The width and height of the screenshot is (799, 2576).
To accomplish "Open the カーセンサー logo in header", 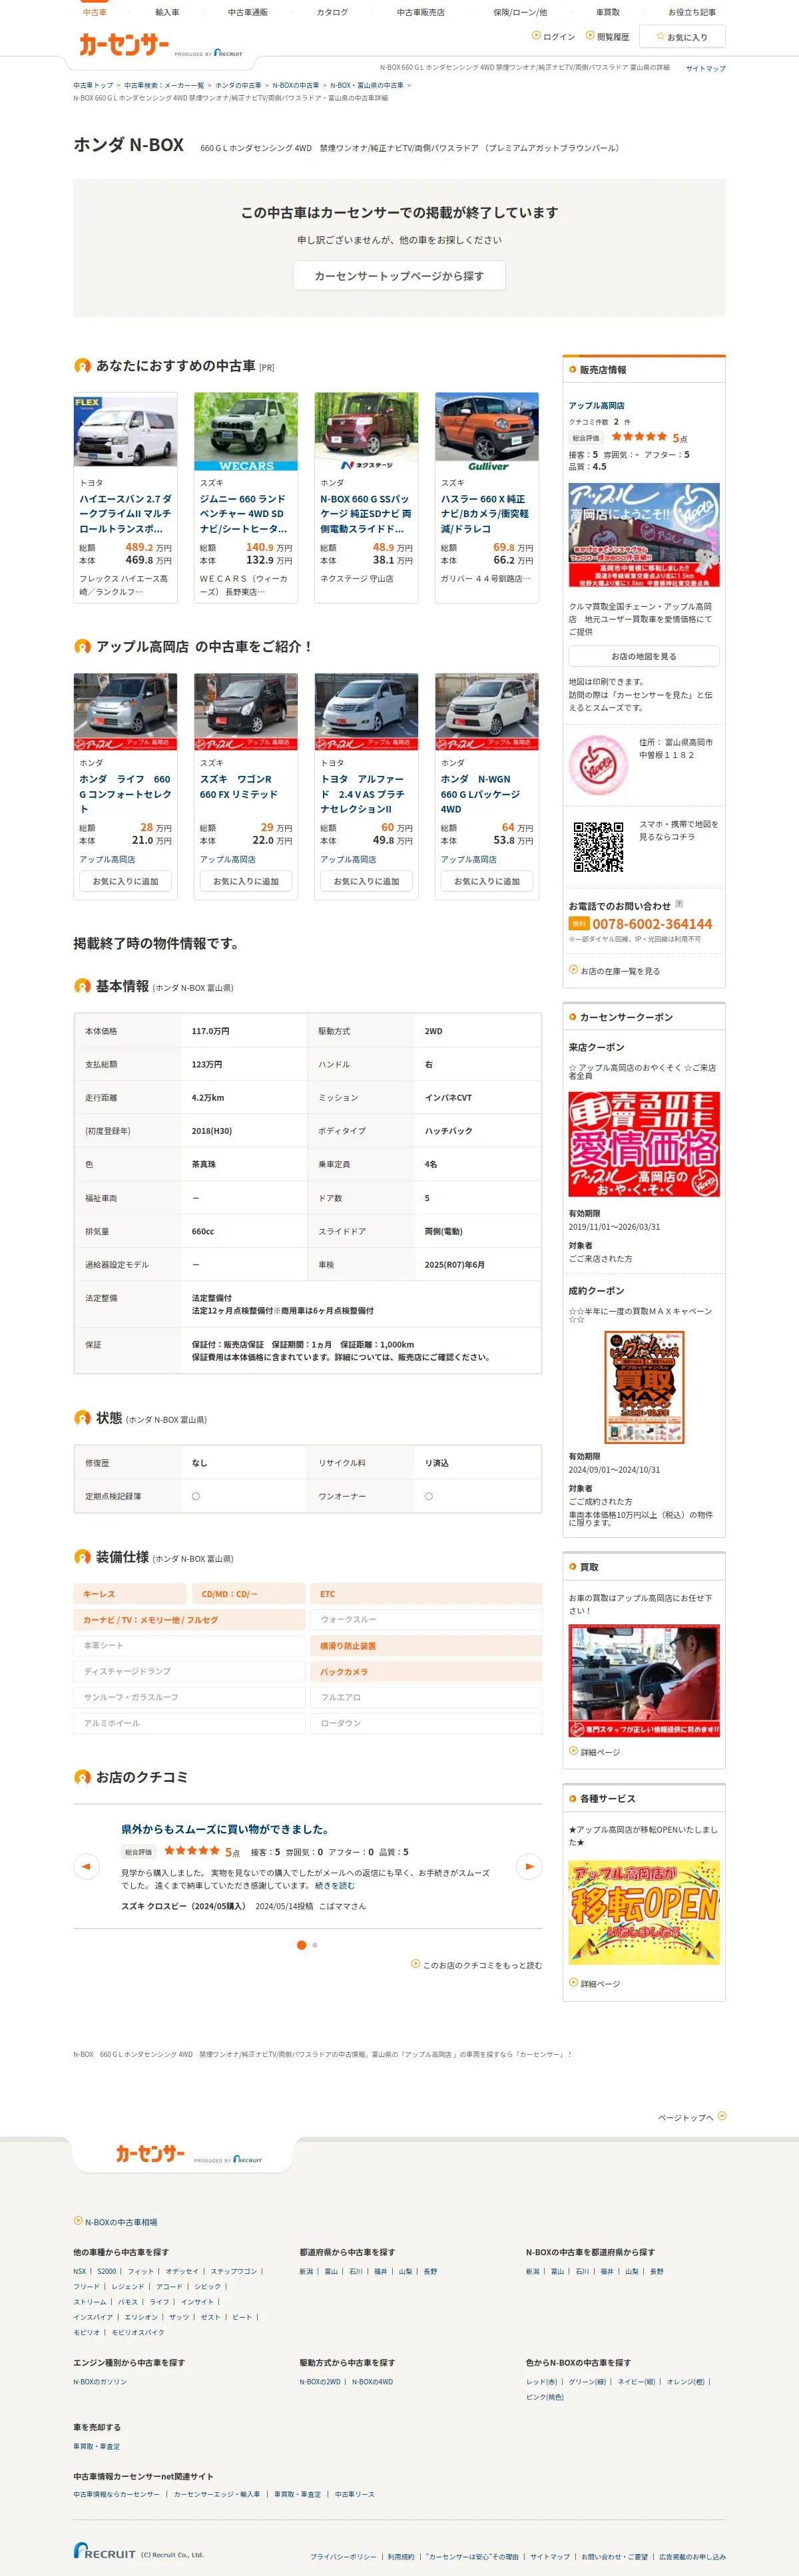I will 124,44.
